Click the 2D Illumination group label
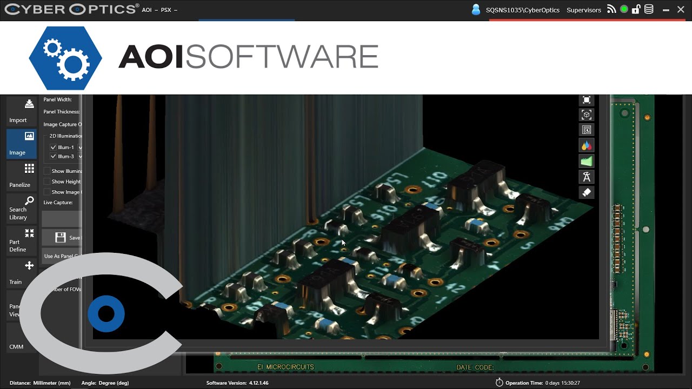This screenshot has height=389, width=692. [x=65, y=136]
